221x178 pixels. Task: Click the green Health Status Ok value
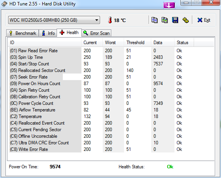pos(170,167)
